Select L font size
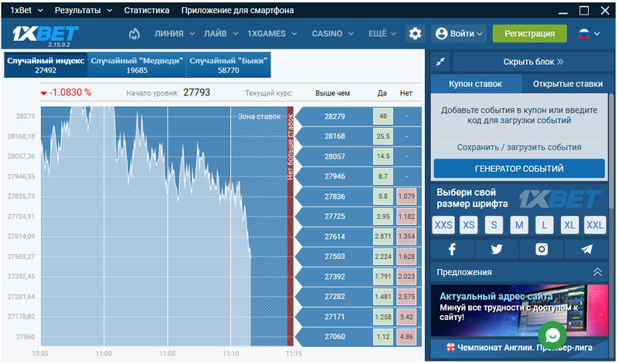The height and width of the screenshot is (363, 618). pyautogui.click(x=545, y=225)
